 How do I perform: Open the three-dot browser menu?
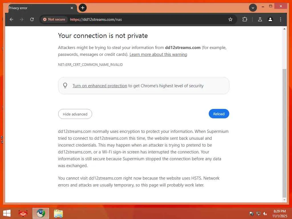(x=281, y=19)
